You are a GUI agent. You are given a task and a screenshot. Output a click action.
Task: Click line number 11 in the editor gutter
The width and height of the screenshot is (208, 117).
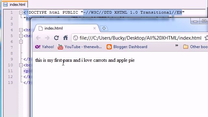[10, 71]
